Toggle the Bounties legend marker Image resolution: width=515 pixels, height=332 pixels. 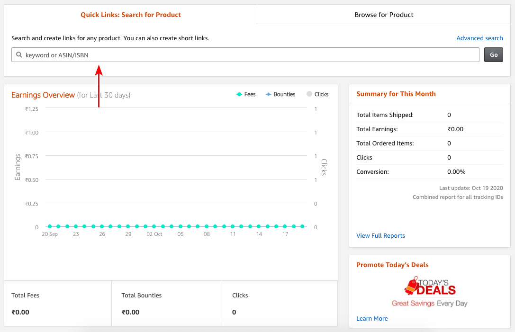pos(268,94)
